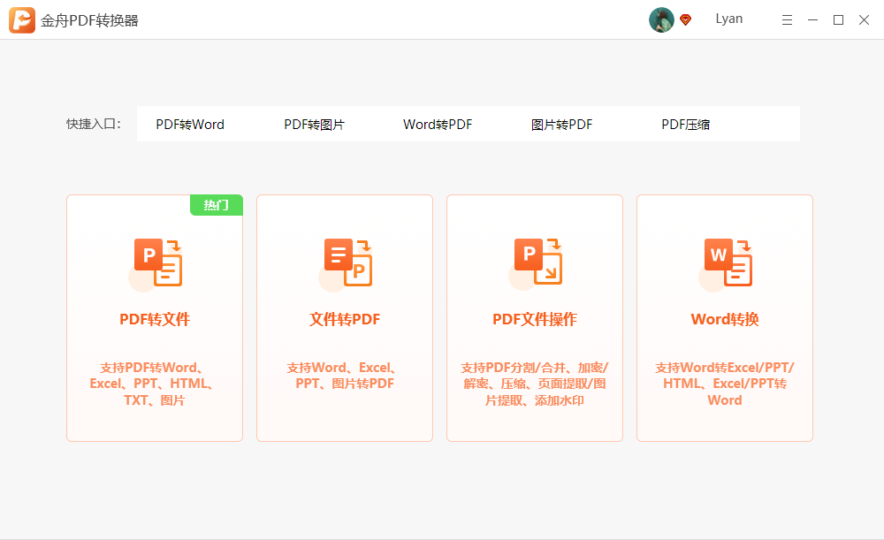The height and width of the screenshot is (540, 884).
Task: Select the PDF文件操作 title text
Action: point(535,320)
